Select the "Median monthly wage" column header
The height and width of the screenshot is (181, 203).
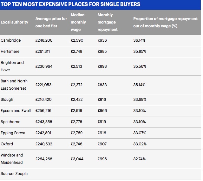78,22
